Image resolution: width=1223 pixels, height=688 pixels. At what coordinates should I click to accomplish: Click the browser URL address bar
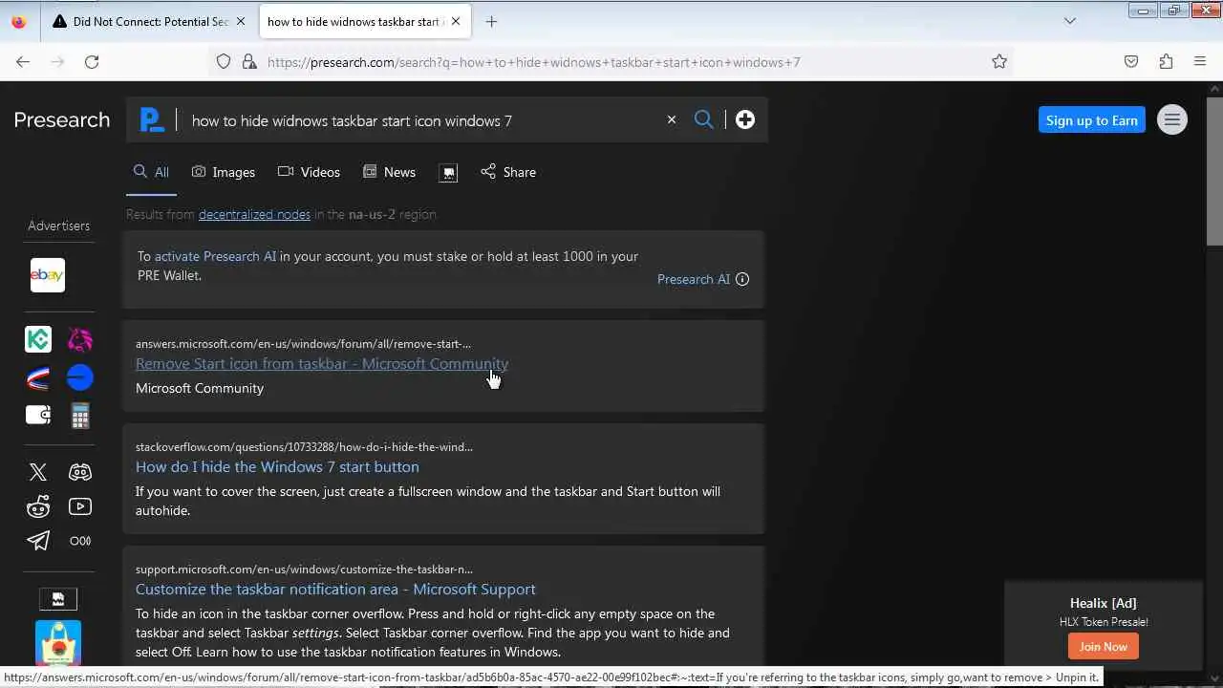611,61
